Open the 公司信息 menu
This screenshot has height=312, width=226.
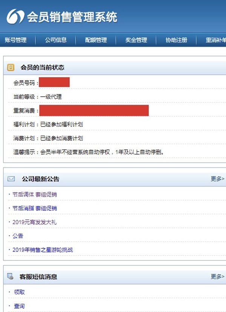coord(56,40)
